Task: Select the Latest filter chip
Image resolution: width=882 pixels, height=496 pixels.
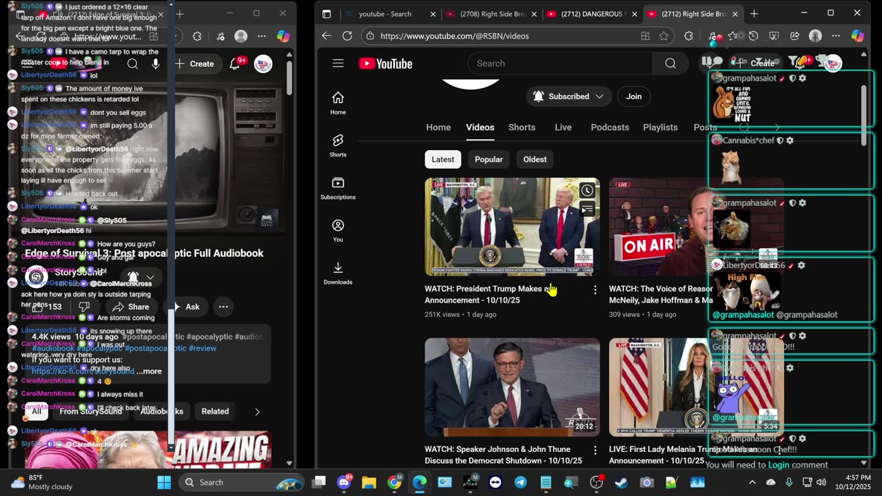Action: [443, 159]
